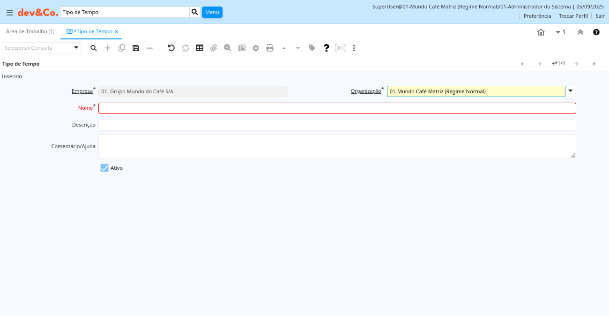Click the Undo changes icon
The image size is (609, 316).
tap(171, 48)
